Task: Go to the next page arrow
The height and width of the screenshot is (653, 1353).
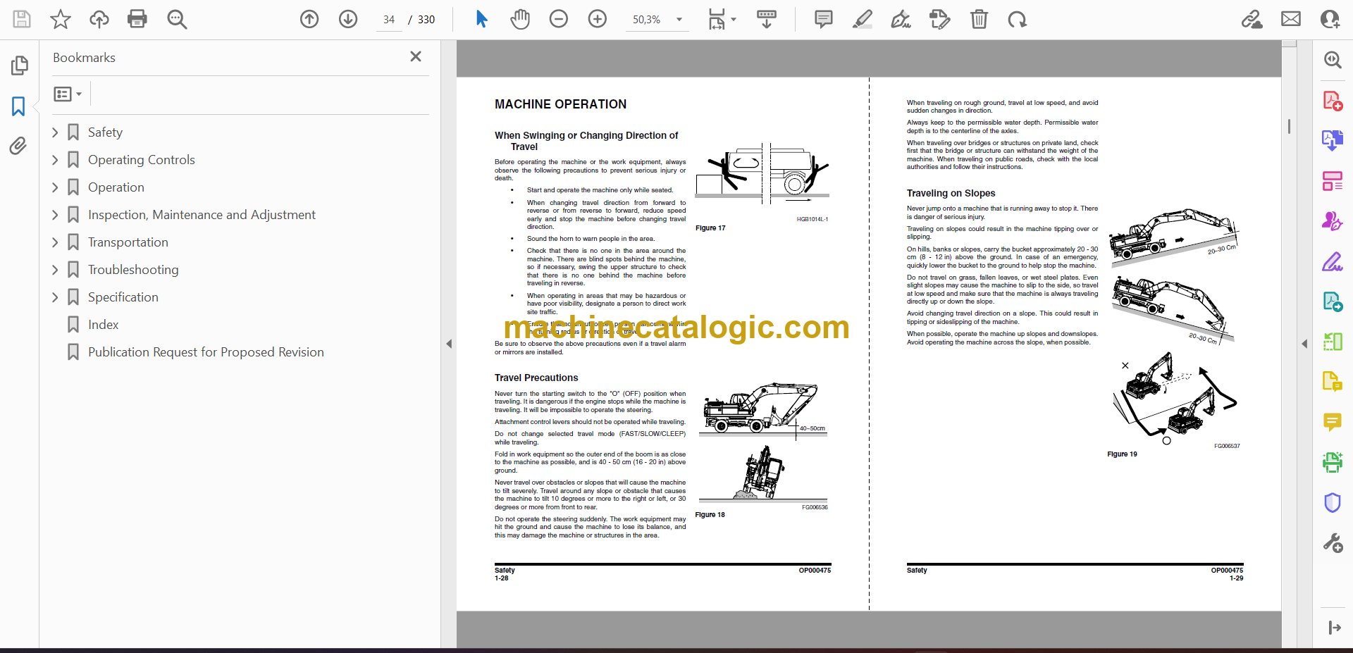Action: pos(348,19)
